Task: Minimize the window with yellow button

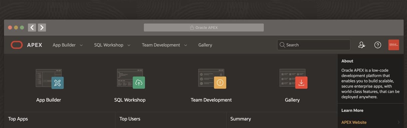Action: [16, 28]
